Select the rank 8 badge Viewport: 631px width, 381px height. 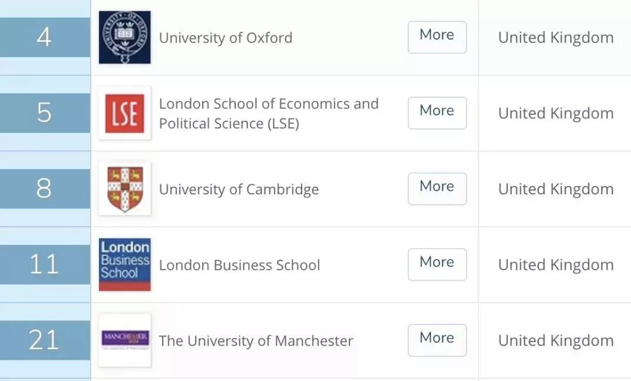click(45, 188)
